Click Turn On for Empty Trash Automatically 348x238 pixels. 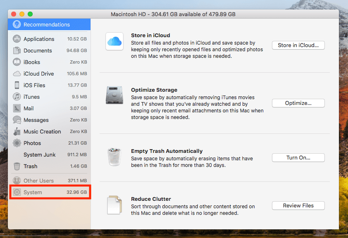[298, 157]
